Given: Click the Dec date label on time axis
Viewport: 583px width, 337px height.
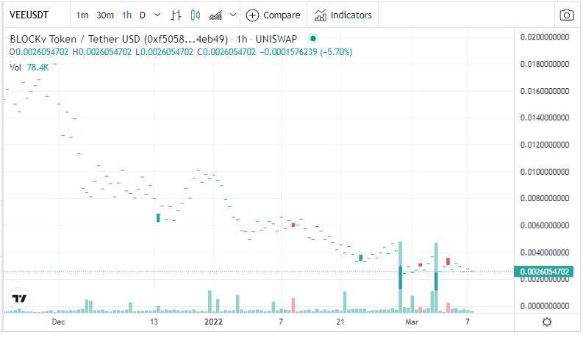Looking at the screenshot, I should click(58, 322).
